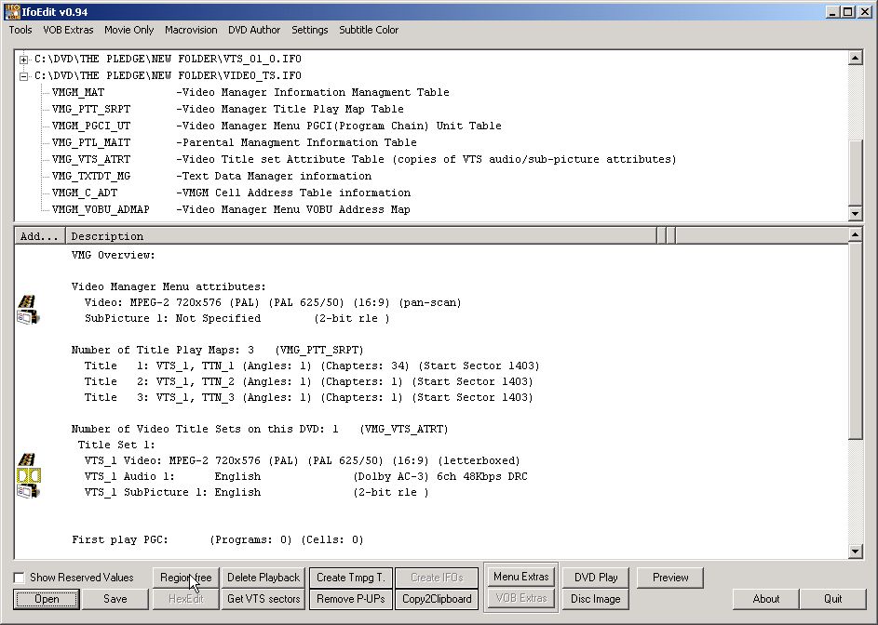Screen dimensions: 878x625
Task: Click the 'Number of Title Play Maps: 3' line
Action: 217,351
